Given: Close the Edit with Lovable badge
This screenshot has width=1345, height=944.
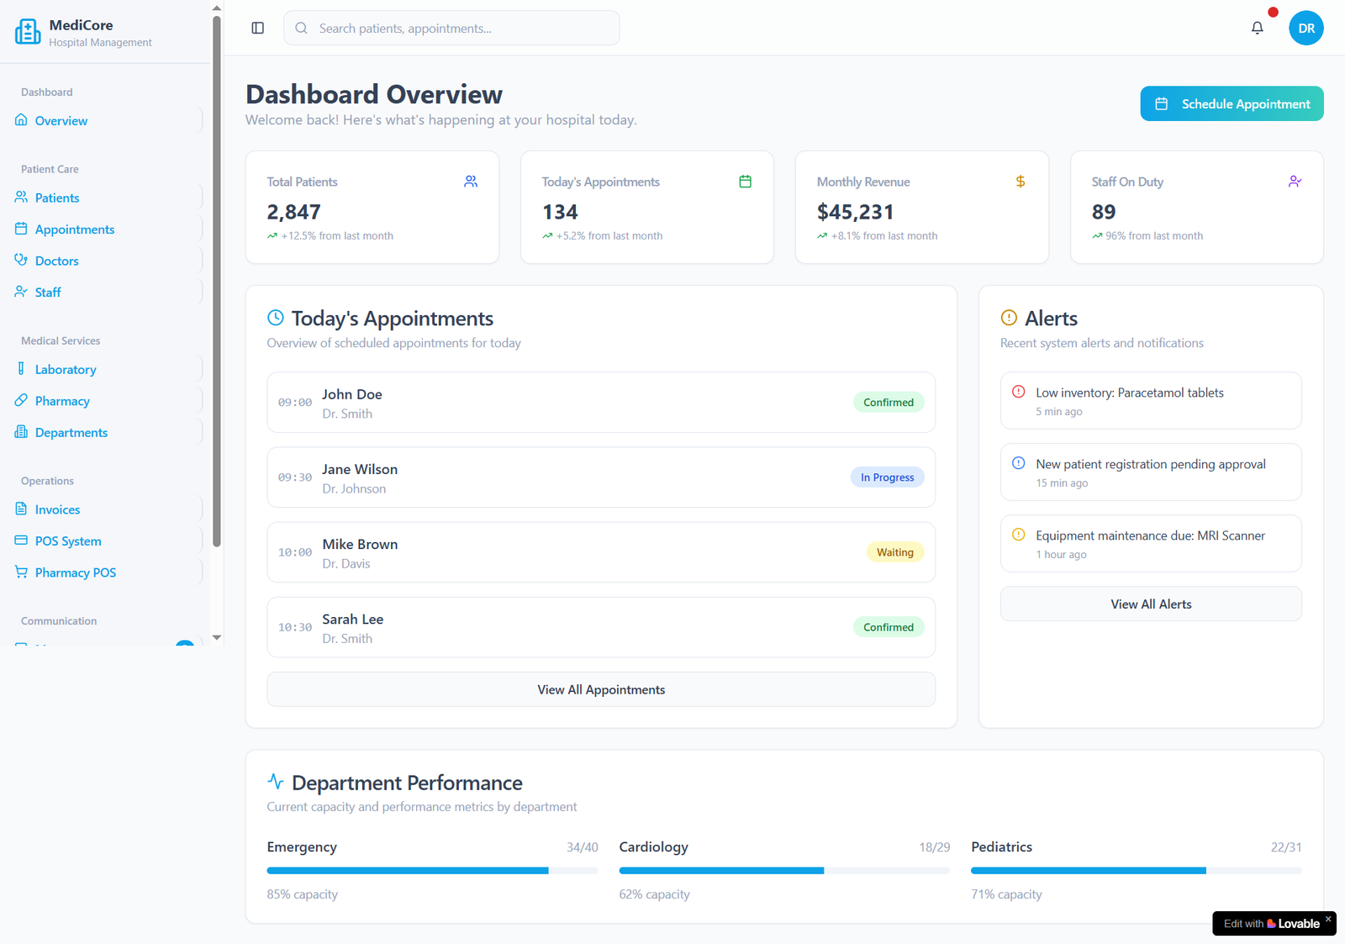Looking at the screenshot, I should click(x=1328, y=919).
